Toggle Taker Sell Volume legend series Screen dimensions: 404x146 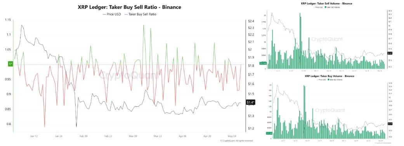point(332,7)
